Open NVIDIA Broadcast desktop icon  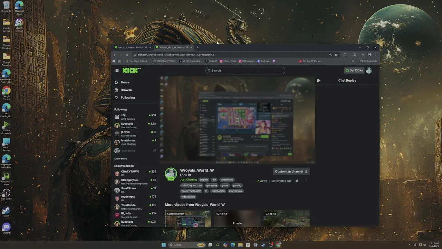(6, 127)
